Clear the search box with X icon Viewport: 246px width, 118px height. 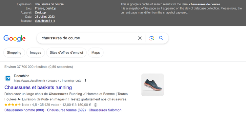[140, 38]
